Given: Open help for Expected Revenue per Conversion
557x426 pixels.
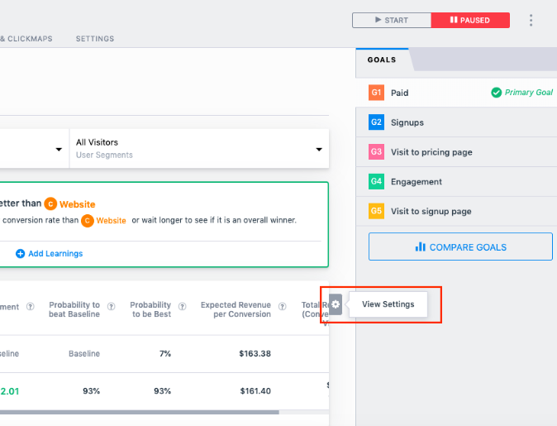Looking at the screenshot, I should pos(283,307).
